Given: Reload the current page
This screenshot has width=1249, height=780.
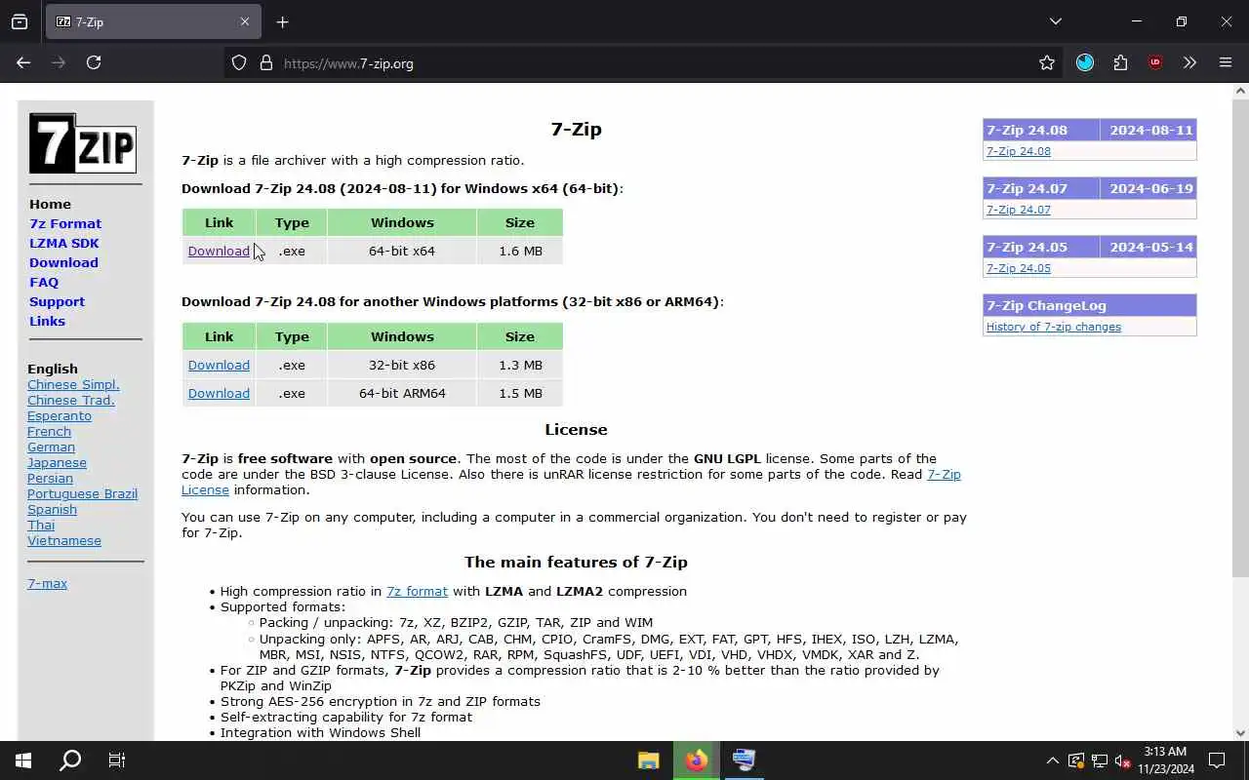Looking at the screenshot, I should coord(94,62).
